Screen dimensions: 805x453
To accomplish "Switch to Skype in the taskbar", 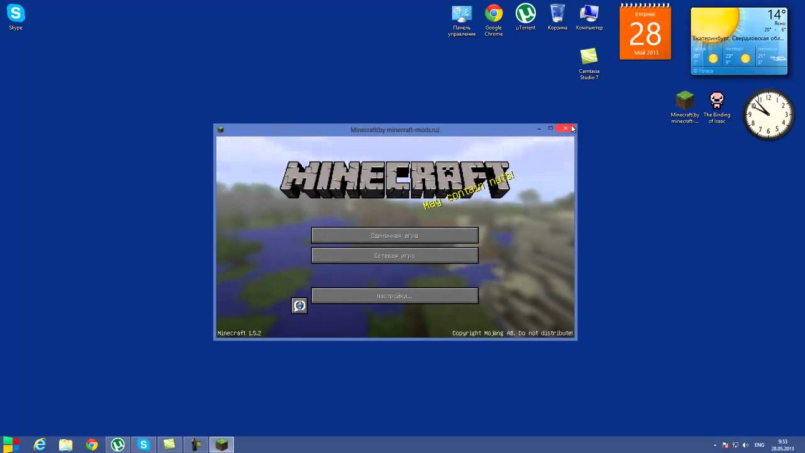I will coord(143,445).
